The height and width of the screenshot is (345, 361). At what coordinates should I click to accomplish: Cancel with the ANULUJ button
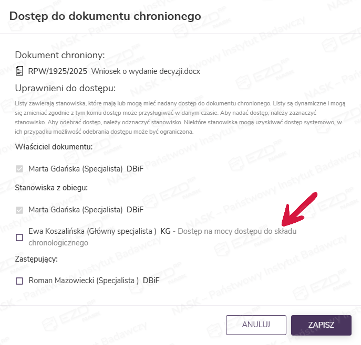pos(256,325)
